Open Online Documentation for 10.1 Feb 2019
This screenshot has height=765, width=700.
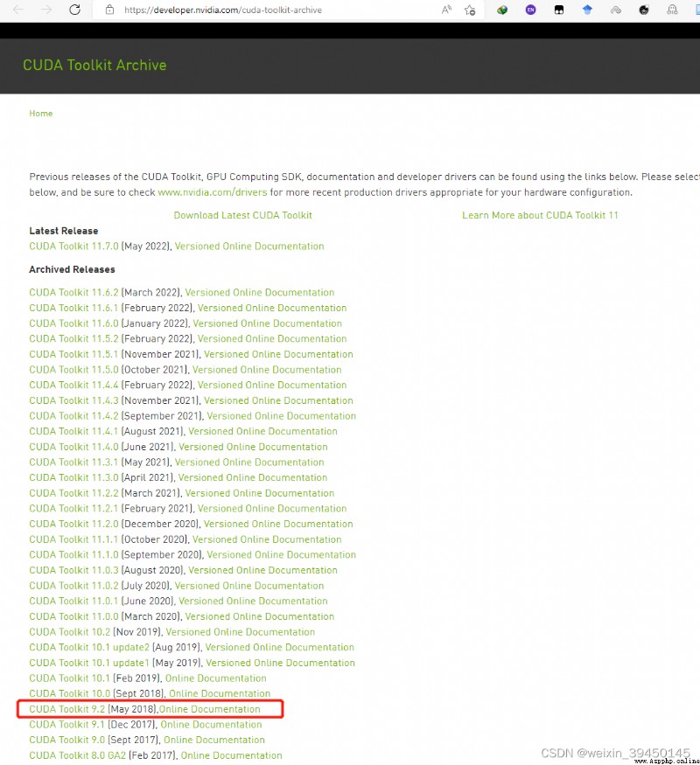216,678
